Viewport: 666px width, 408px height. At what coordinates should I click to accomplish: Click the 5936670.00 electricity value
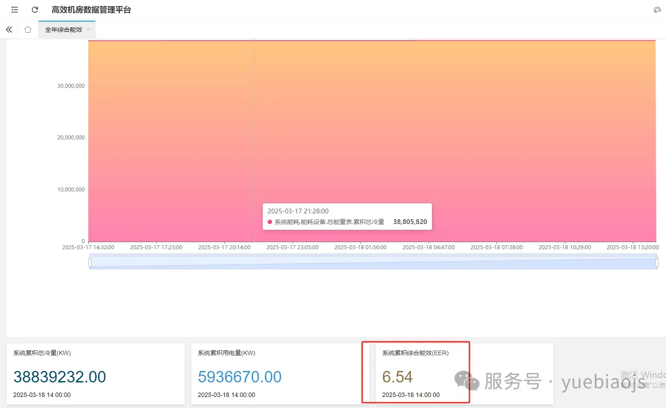click(240, 377)
